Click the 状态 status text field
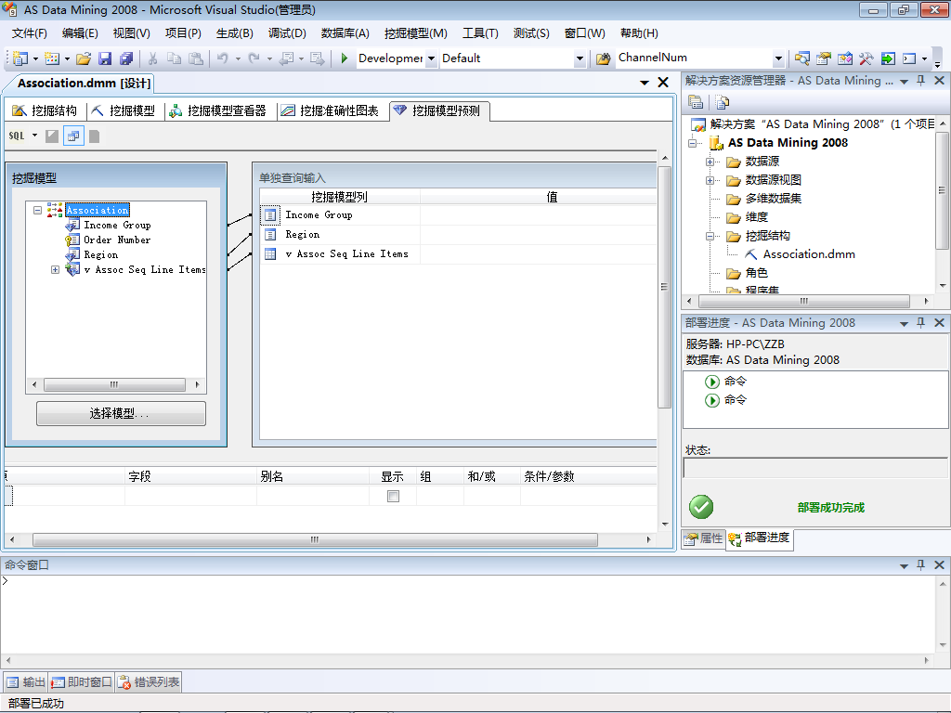 coord(815,468)
